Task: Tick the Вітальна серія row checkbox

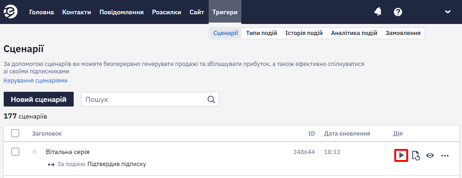Action: coord(15,152)
